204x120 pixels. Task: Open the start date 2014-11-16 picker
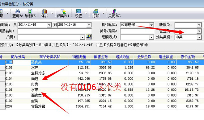49,25
